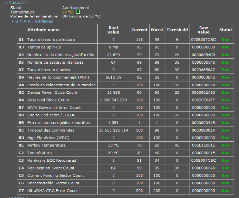Click raw value 00000054C3
This screenshot has width=239, height=198.
[204, 55]
